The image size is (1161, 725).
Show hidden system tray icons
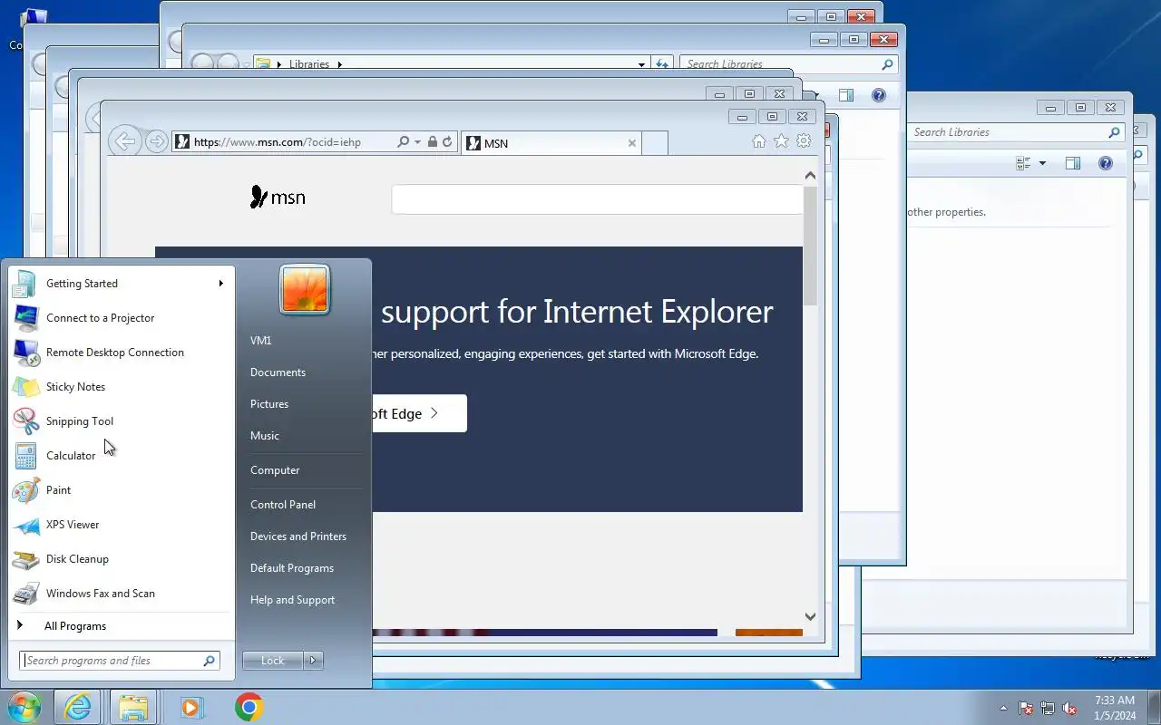(1003, 708)
